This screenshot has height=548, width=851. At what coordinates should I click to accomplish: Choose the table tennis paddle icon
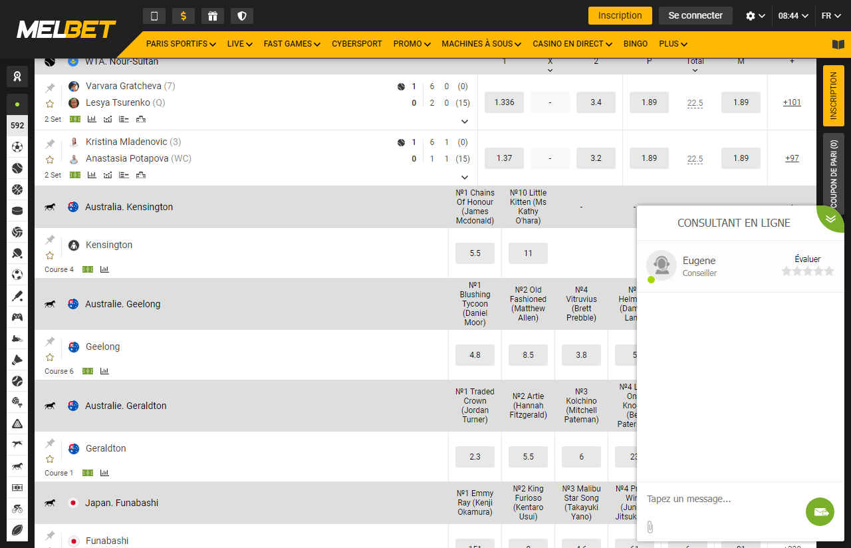tap(17, 253)
